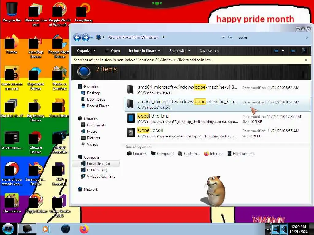314x235 pixels.
Task: Open Visual Studio 2015 desktop shortcut
Action: tap(60, 206)
